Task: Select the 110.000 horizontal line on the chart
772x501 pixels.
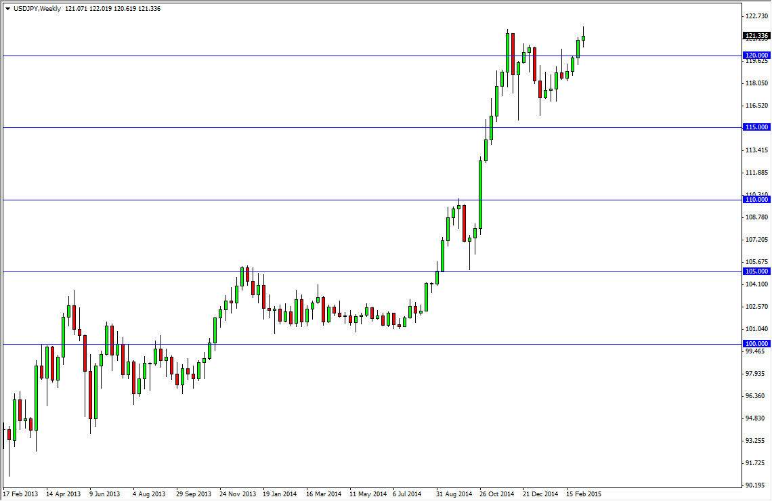Action: (x=339, y=200)
